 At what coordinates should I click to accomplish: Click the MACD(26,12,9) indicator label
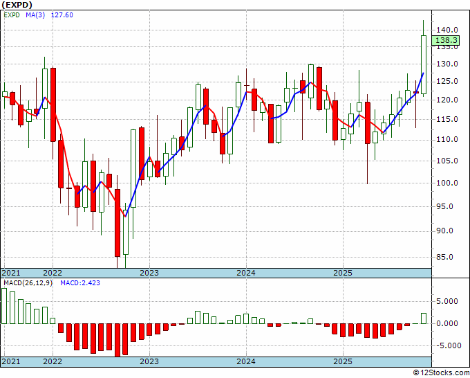coord(28,283)
